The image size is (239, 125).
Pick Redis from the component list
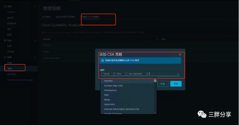tap(127, 100)
